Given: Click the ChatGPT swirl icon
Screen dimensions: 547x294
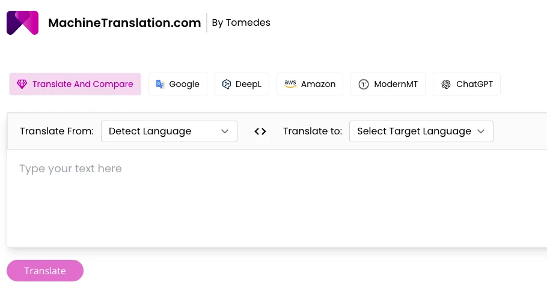Looking at the screenshot, I should tap(446, 84).
